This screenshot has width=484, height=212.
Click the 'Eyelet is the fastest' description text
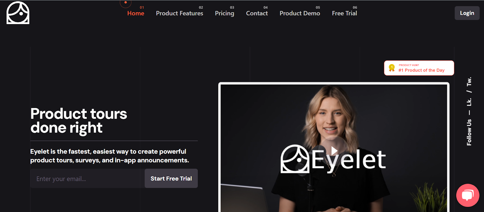(x=110, y=156)
